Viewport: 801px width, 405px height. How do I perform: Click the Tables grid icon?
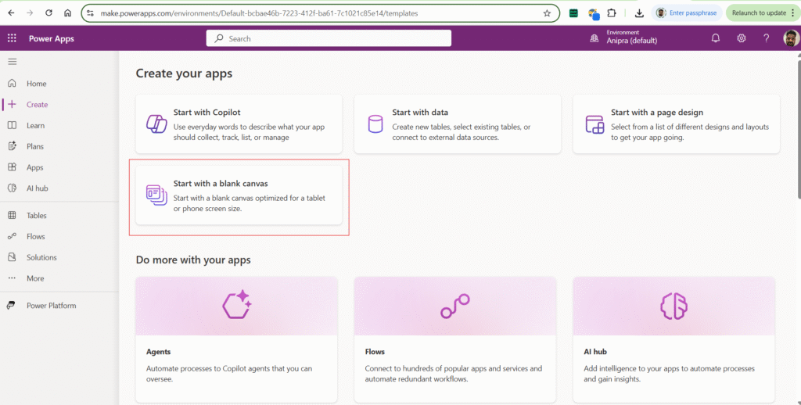pos(12,216)
